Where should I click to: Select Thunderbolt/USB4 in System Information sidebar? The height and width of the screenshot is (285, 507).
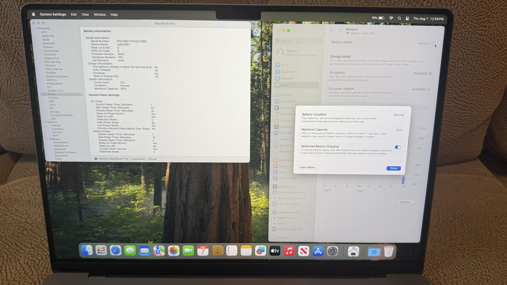62,115
